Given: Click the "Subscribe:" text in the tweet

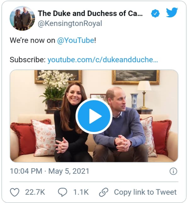Looking at the screenshot, I should [28, 60].
